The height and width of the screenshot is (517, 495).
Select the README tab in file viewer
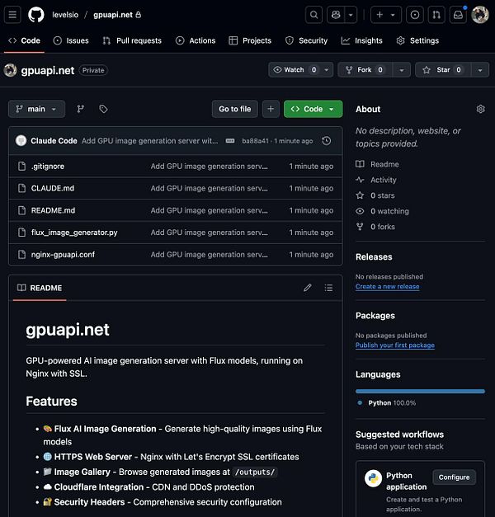pyautogui.click(x=40, y=288)
